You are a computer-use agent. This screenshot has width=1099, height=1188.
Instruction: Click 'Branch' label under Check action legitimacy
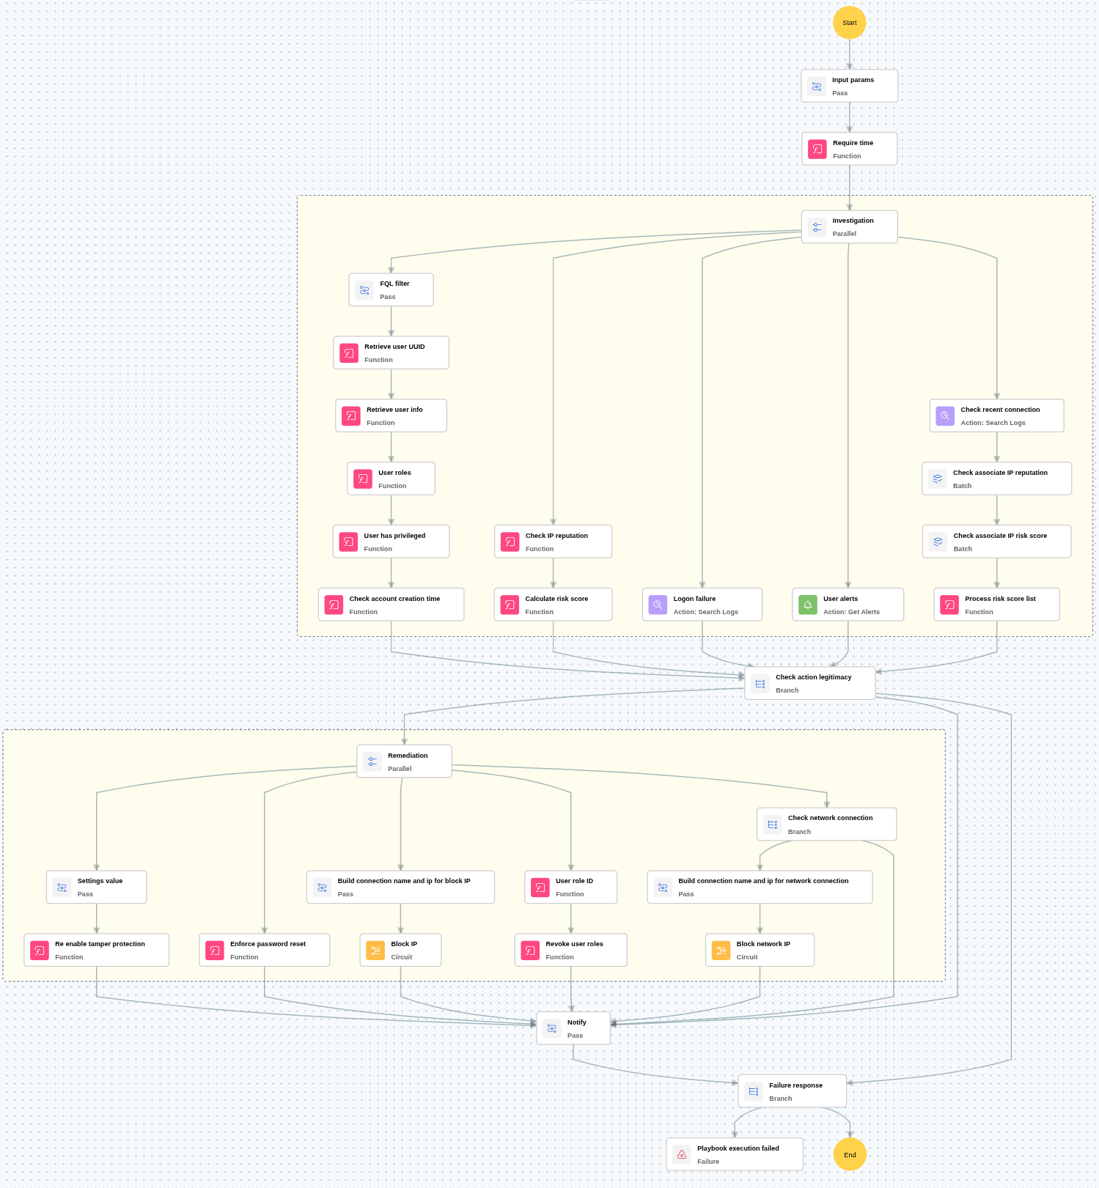pyautogui.click(x=787, y=690)
